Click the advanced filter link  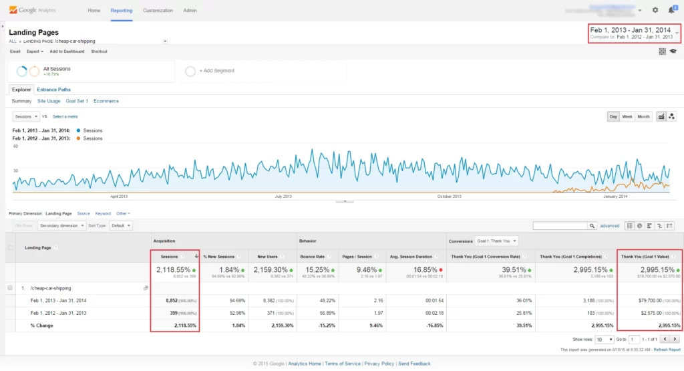tap(610, 226)
